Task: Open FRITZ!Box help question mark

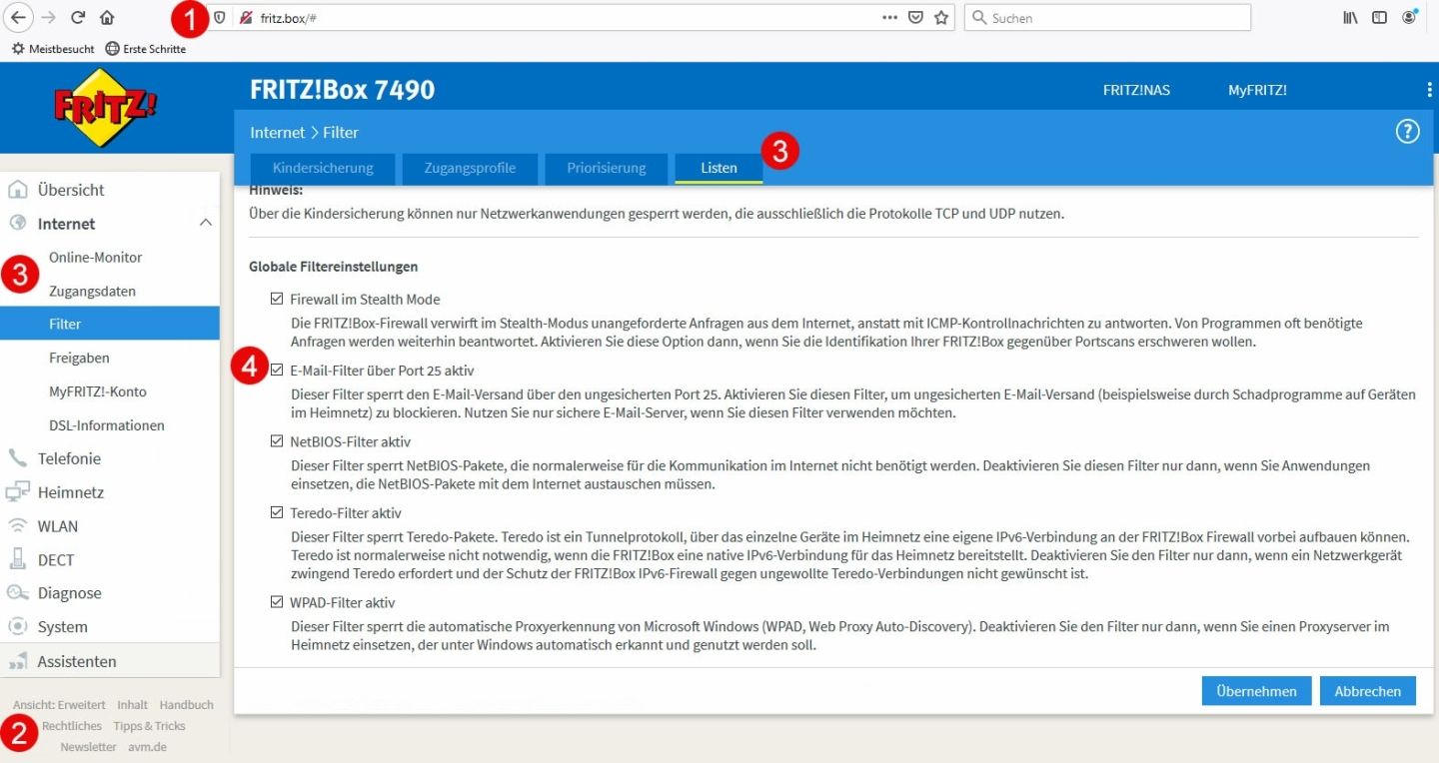Action: 1407,132
